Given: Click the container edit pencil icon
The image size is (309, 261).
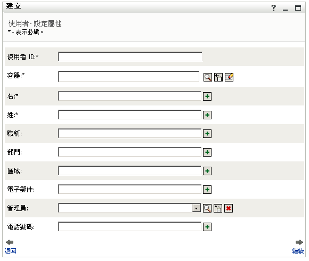Looking at the screenshot, I should (x=229, y=77).
